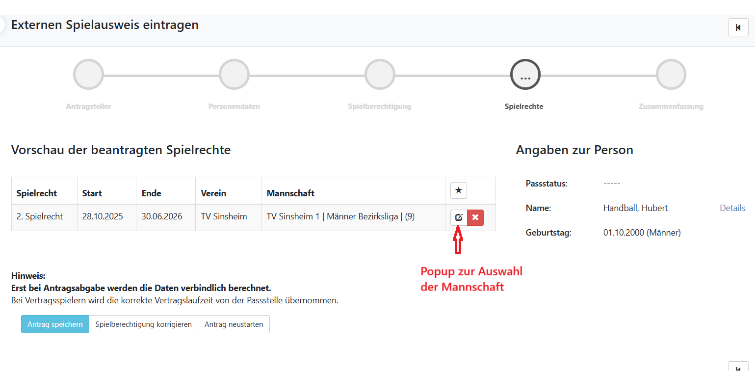Click the collapse arrow icon at top right

pos(738,27)
